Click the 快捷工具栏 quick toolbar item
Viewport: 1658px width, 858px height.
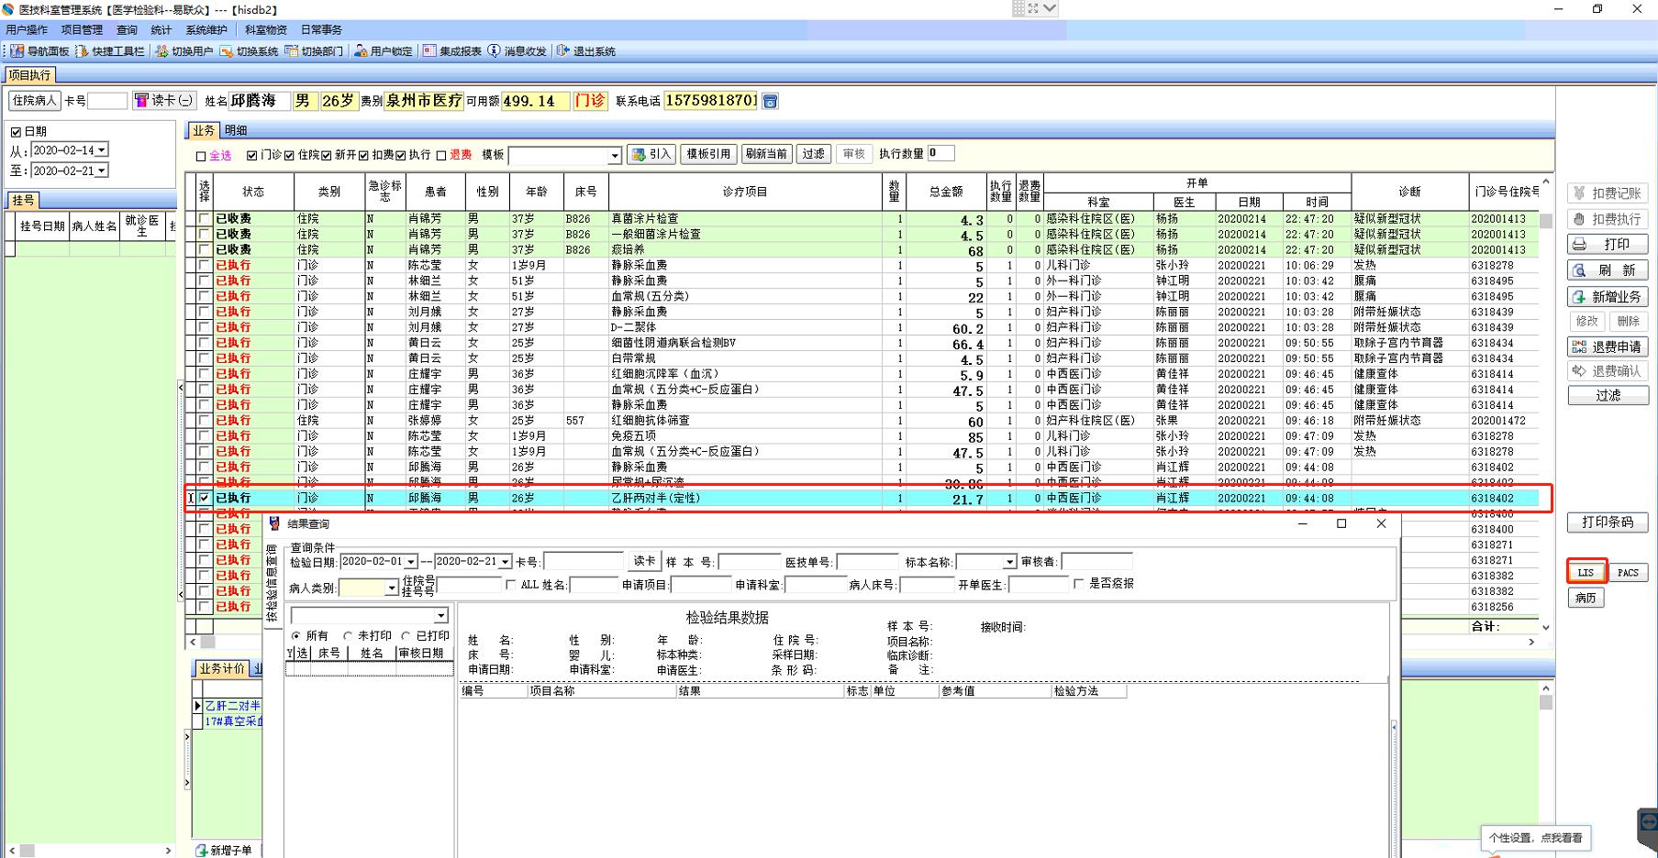110,51
